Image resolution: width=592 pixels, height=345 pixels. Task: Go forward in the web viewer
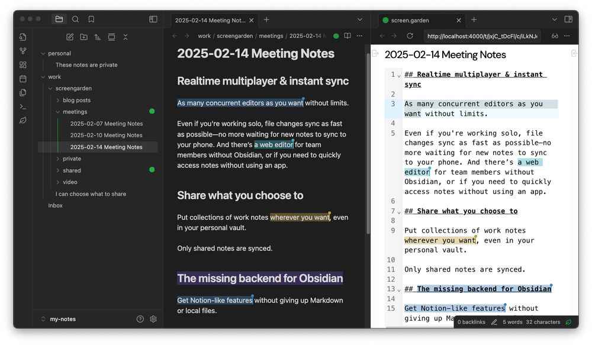(x=394, y=36)
